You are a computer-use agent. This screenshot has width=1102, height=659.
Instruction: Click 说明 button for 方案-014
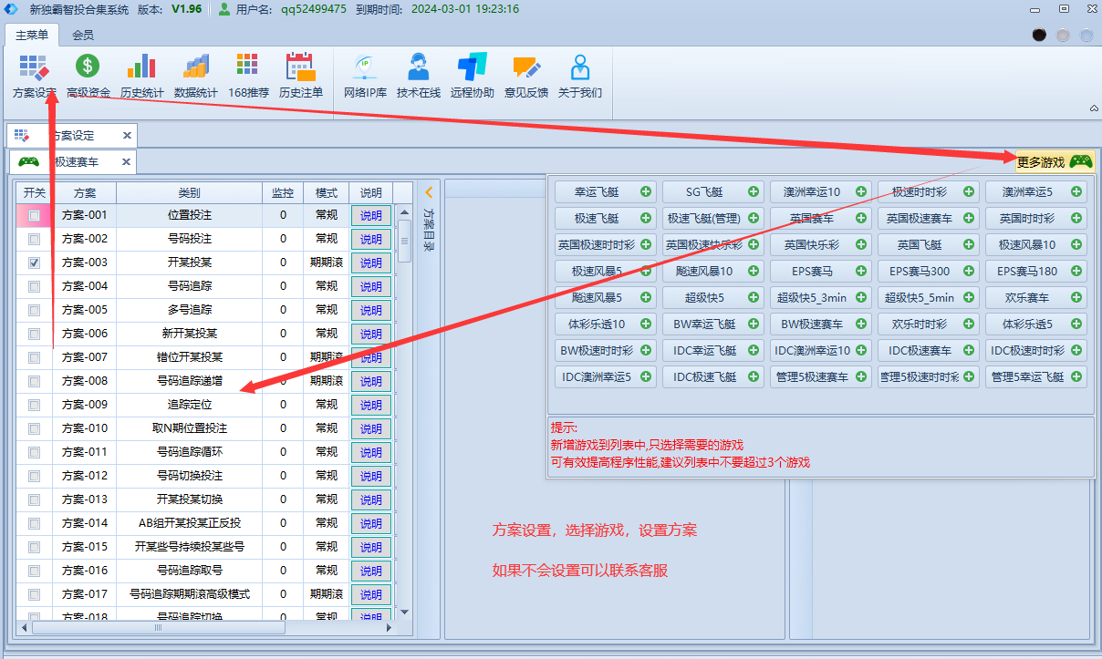click(x=371, y=523)
